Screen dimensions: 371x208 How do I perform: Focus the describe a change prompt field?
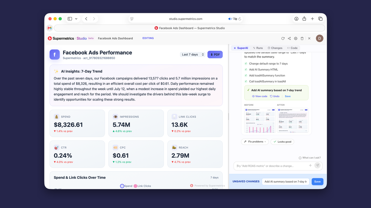tap(271, 166)
